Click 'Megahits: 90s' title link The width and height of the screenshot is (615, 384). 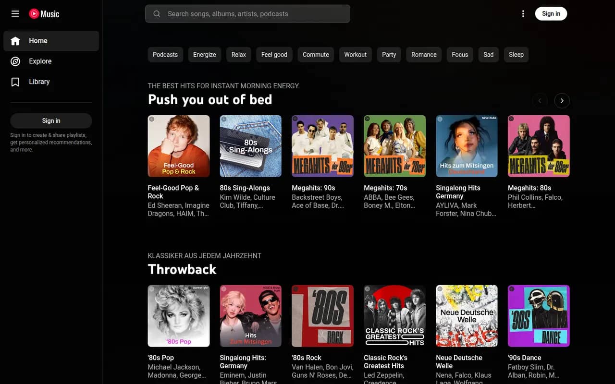pyautogui.click(x=314, y=188)
